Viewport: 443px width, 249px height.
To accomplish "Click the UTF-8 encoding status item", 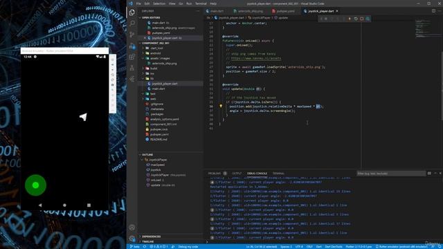I will 299,246.
